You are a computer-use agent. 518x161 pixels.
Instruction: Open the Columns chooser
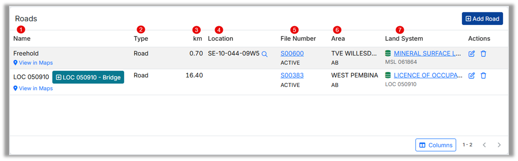[x=436, y=145]
